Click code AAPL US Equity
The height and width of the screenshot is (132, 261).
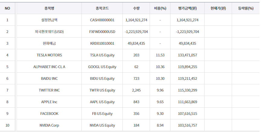(102, 102)
